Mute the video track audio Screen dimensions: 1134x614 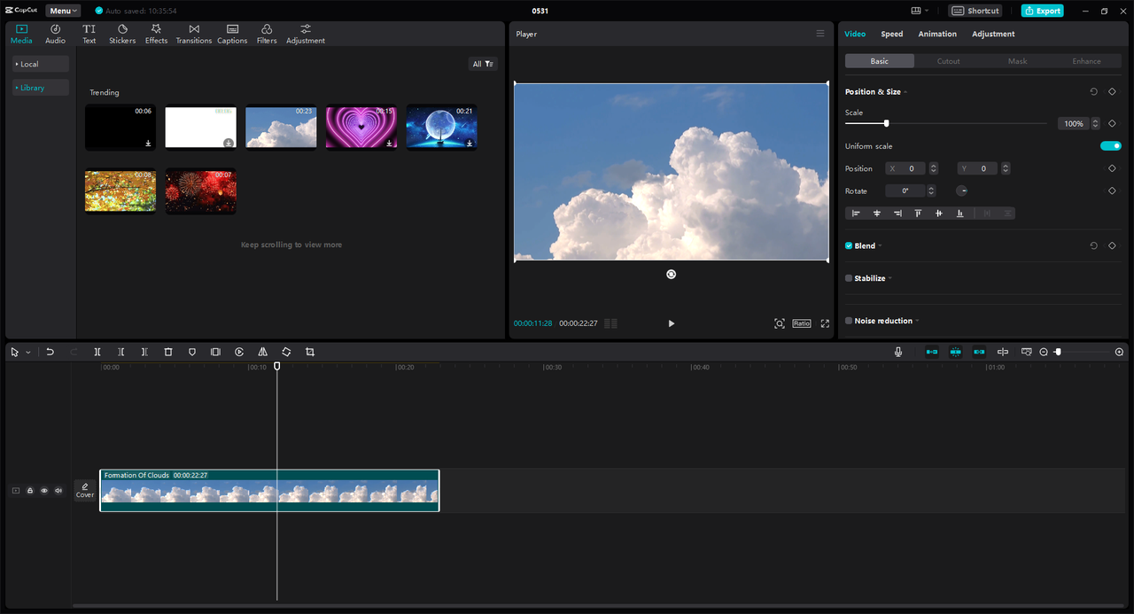coord(58,491)
